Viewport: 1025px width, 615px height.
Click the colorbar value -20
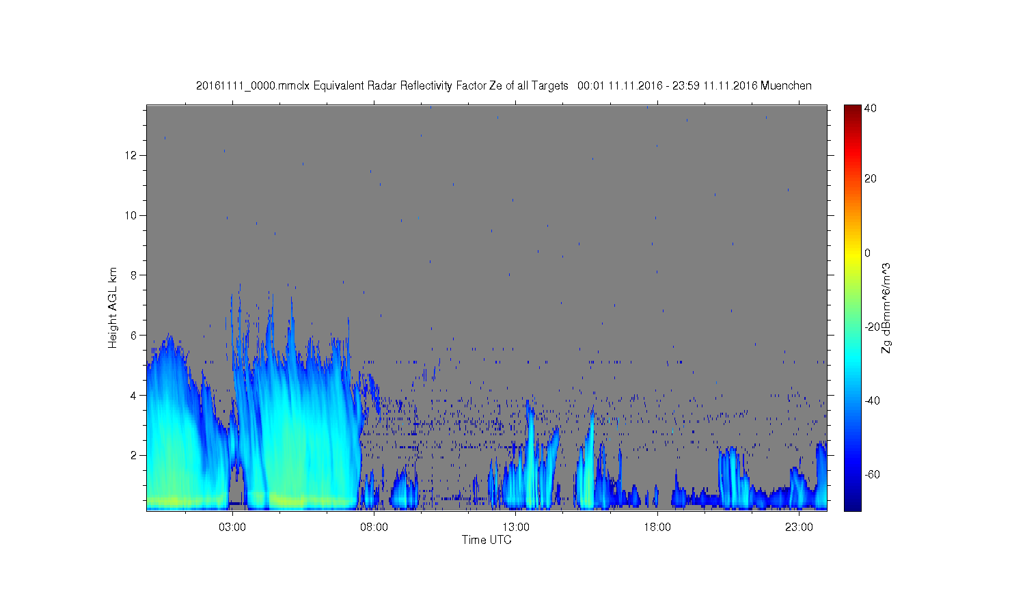coord(872,327)
